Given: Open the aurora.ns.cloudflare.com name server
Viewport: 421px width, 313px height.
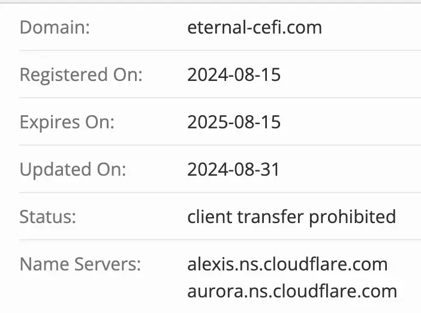Looking at the screenshot, I should (x=292, y=291).
